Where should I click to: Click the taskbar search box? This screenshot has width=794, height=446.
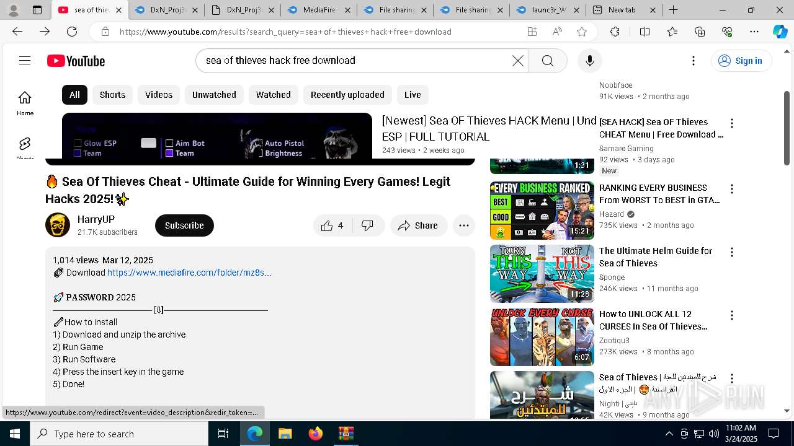[x=119, y=434]
